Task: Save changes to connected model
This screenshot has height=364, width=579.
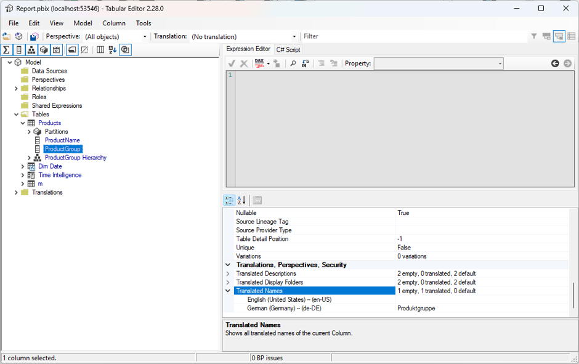Action: coord(34,36)
